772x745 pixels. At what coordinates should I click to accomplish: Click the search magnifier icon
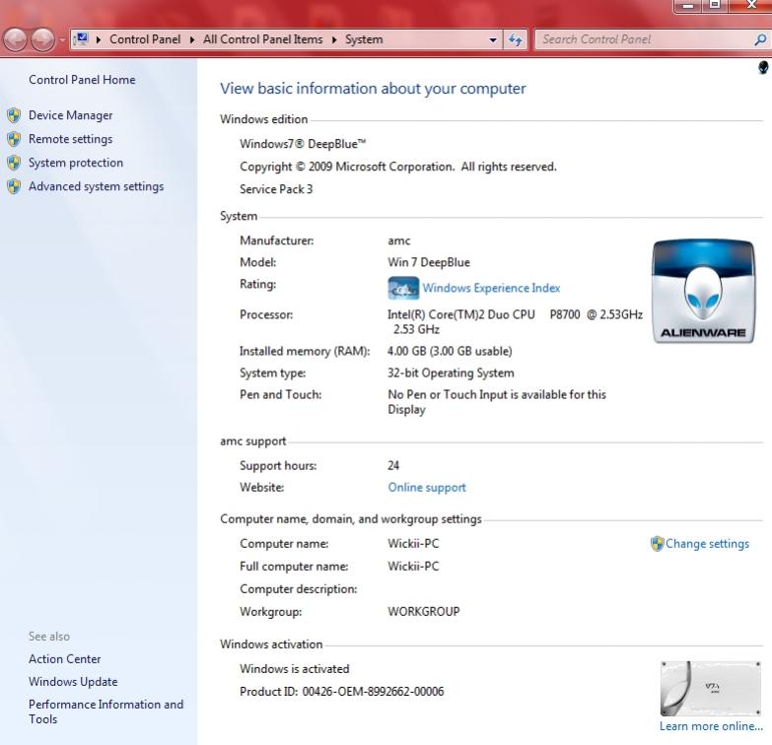[x=760, y=39]
